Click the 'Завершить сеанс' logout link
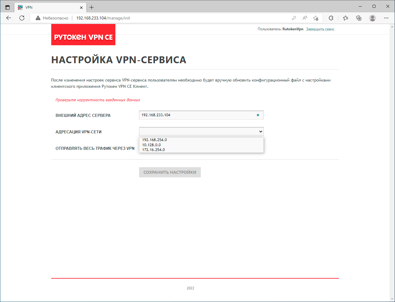 320,29
